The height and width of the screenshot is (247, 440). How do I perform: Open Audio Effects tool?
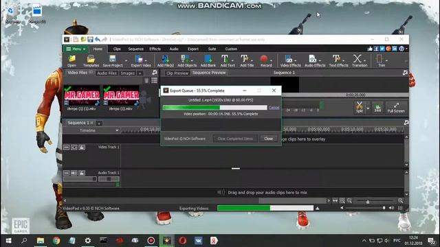(x=313, y=60)
